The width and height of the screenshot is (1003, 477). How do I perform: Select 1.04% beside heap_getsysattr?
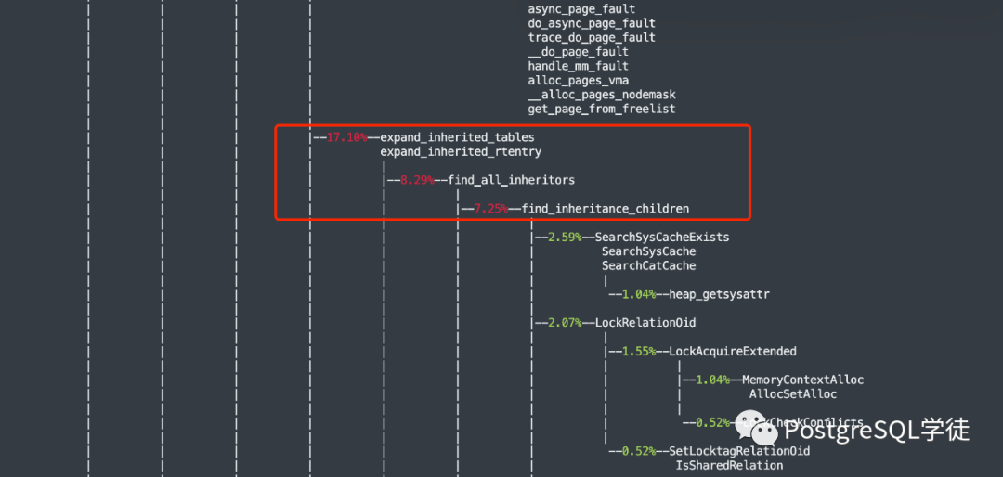point(639,295)
